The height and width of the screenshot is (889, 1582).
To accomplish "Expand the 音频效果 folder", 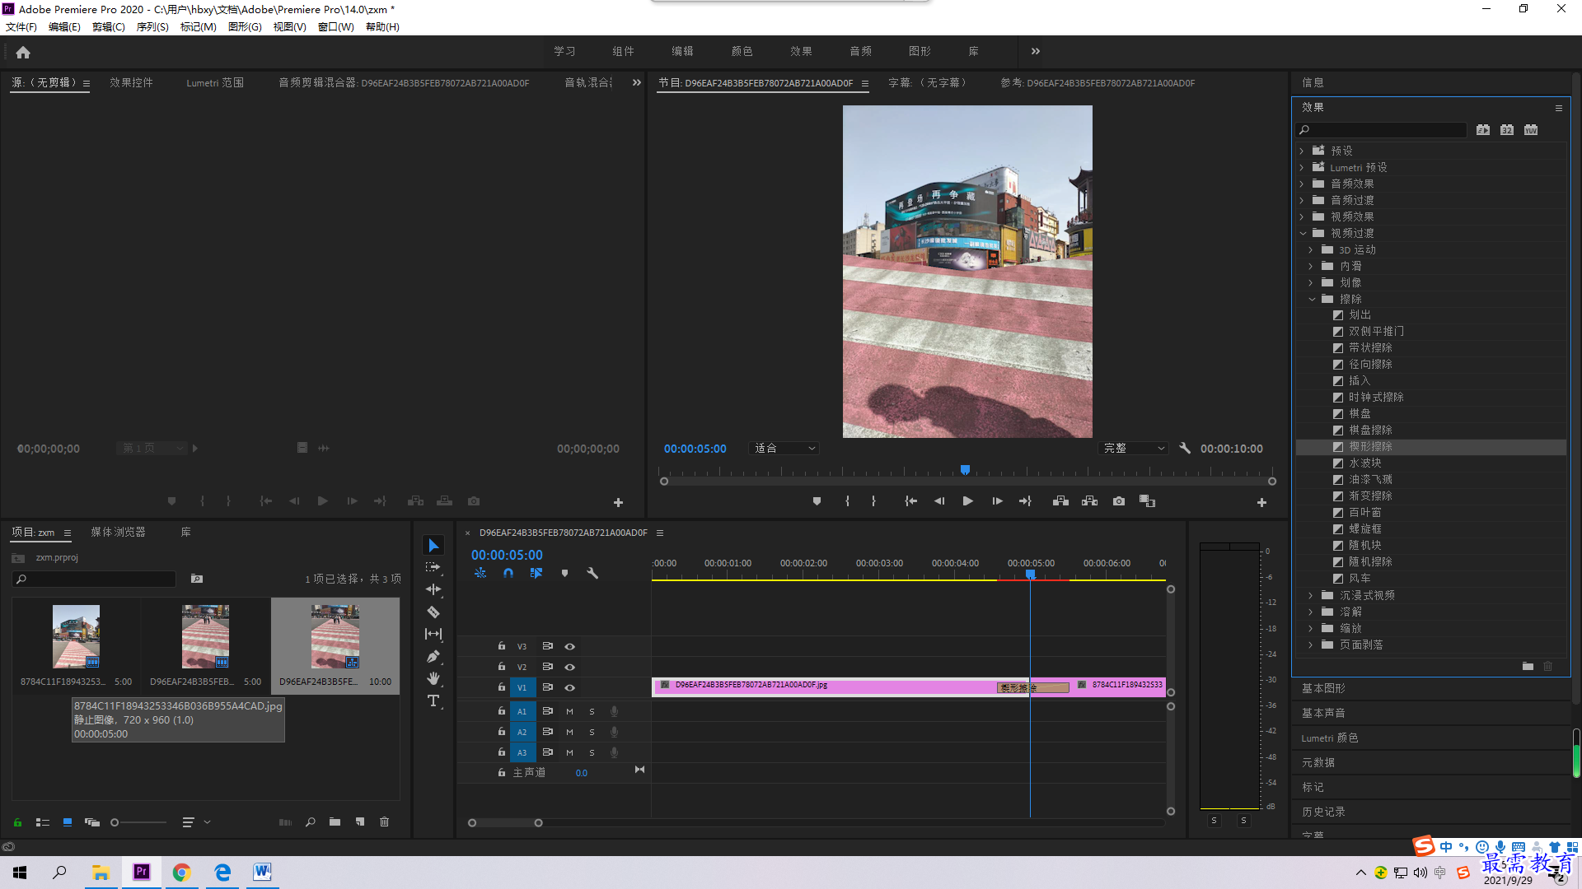I will point(1302,184).
